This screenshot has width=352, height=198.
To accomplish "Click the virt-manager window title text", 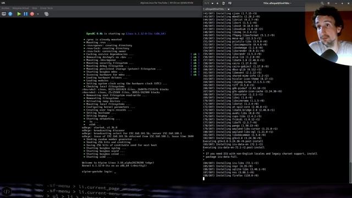I will [x=167, y=3].
